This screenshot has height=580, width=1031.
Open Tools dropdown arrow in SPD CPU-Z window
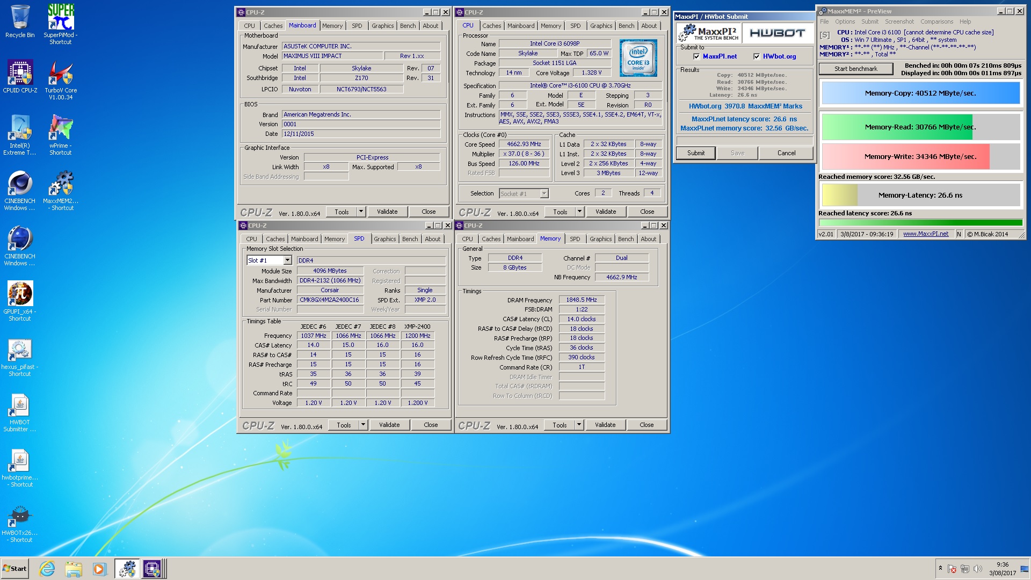[x=363, y=425]
